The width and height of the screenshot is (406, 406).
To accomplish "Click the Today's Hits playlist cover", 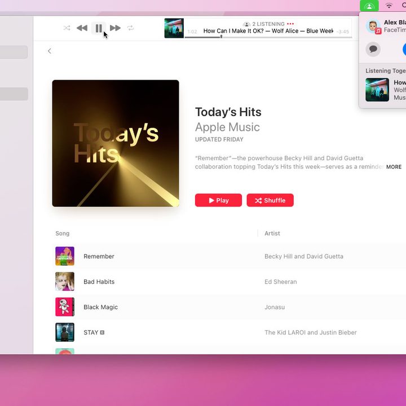I will point(116,143).
